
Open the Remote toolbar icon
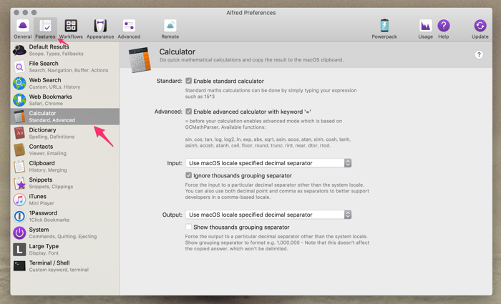pos(170,26)
